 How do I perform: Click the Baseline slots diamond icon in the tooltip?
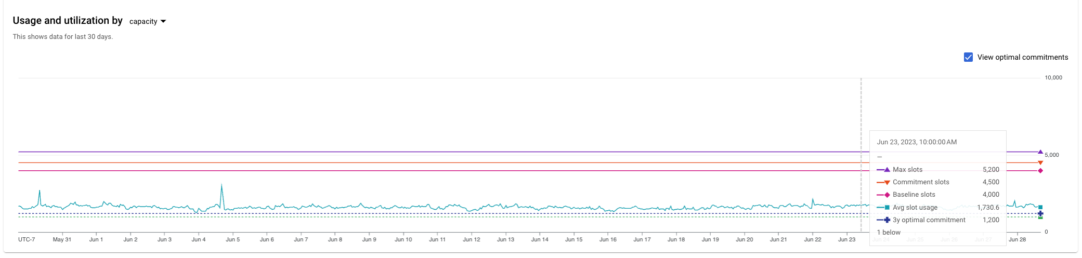pyautogui.click(x=887, y=195)
